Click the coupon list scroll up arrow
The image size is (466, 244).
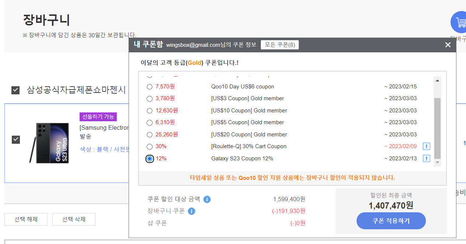click(438, 80)
